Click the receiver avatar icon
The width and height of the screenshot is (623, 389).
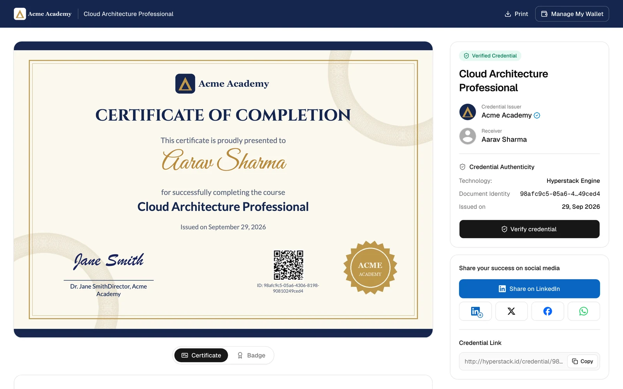pyautogui.click(x=468, y=136)
